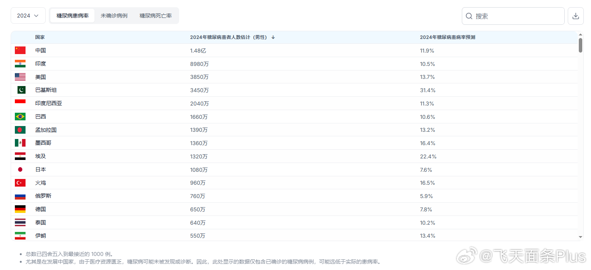Click the 16.5% prevalence value
Viewport: 591px width, 270px height.
428,183
